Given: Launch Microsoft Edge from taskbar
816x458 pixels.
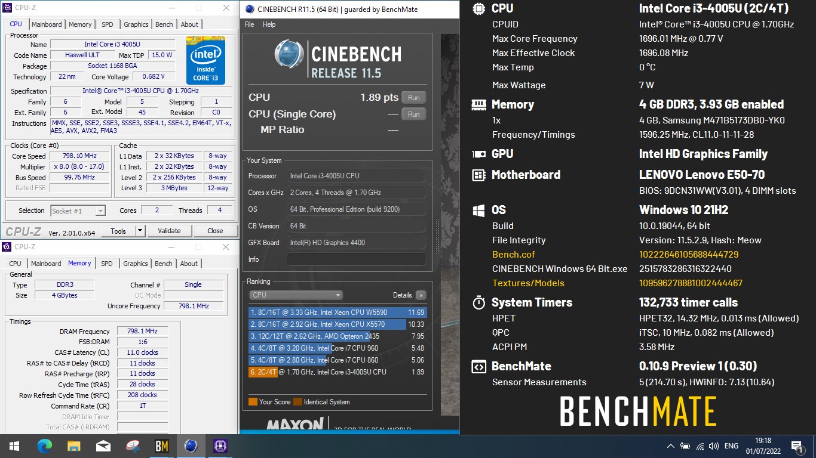Looking at the screenshot, I should tap(45, 446).
